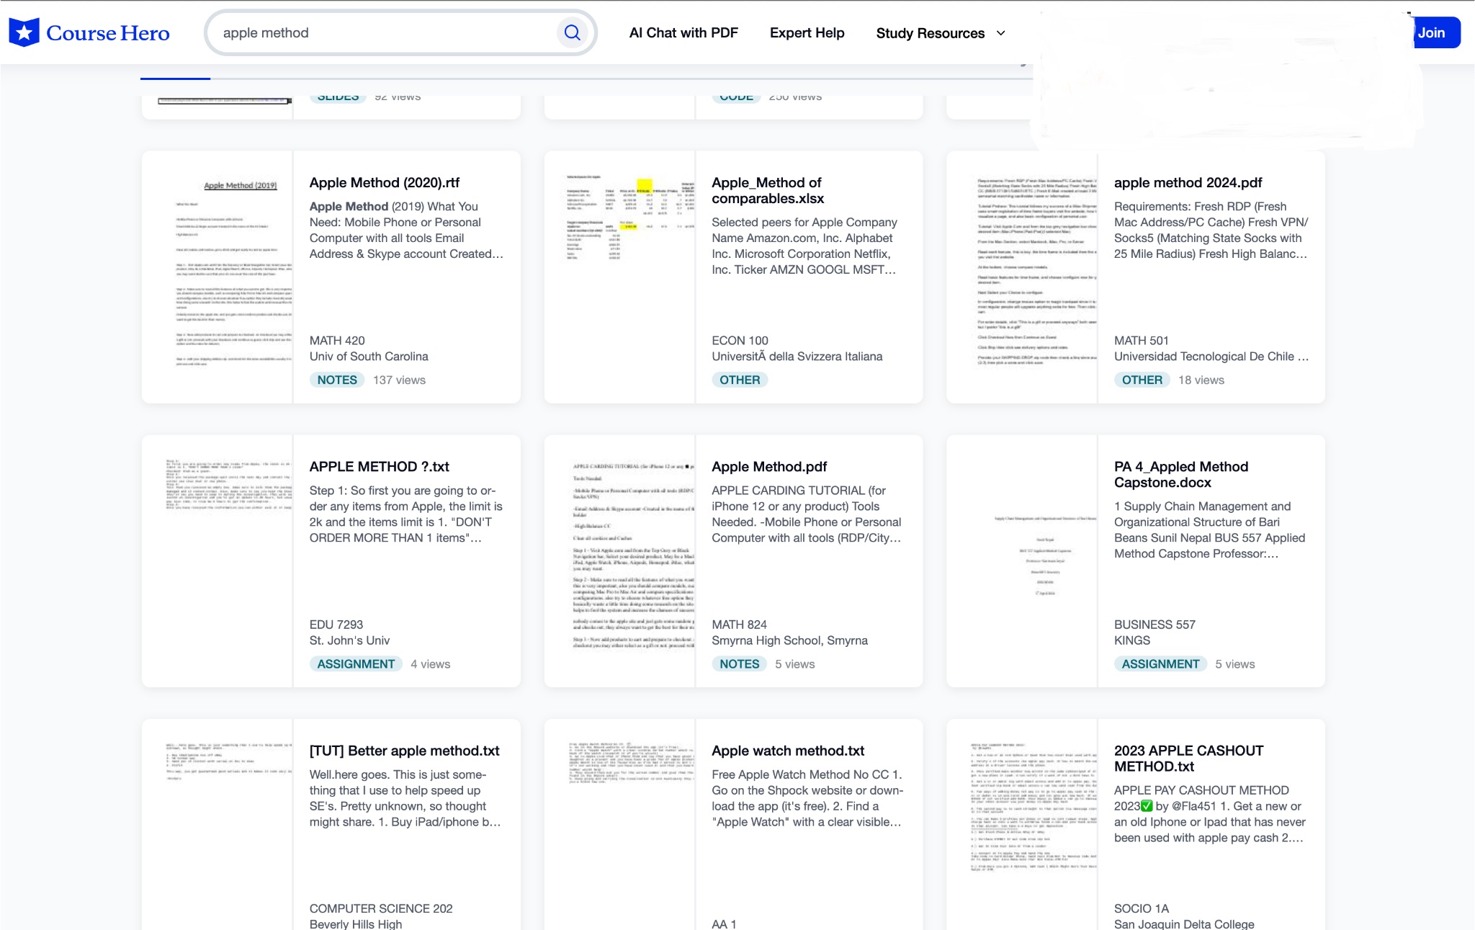Expand the Study Resources dropdown chevron

1000,33
